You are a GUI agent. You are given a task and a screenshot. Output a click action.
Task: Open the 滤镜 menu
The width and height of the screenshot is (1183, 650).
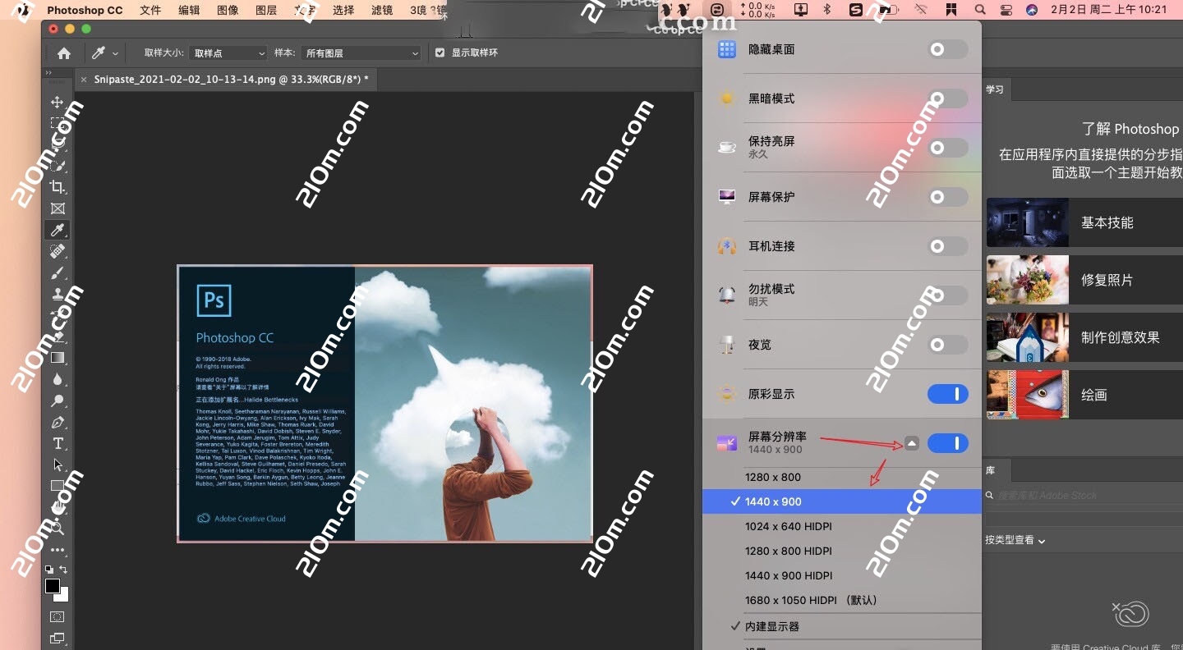pos(381,10)
